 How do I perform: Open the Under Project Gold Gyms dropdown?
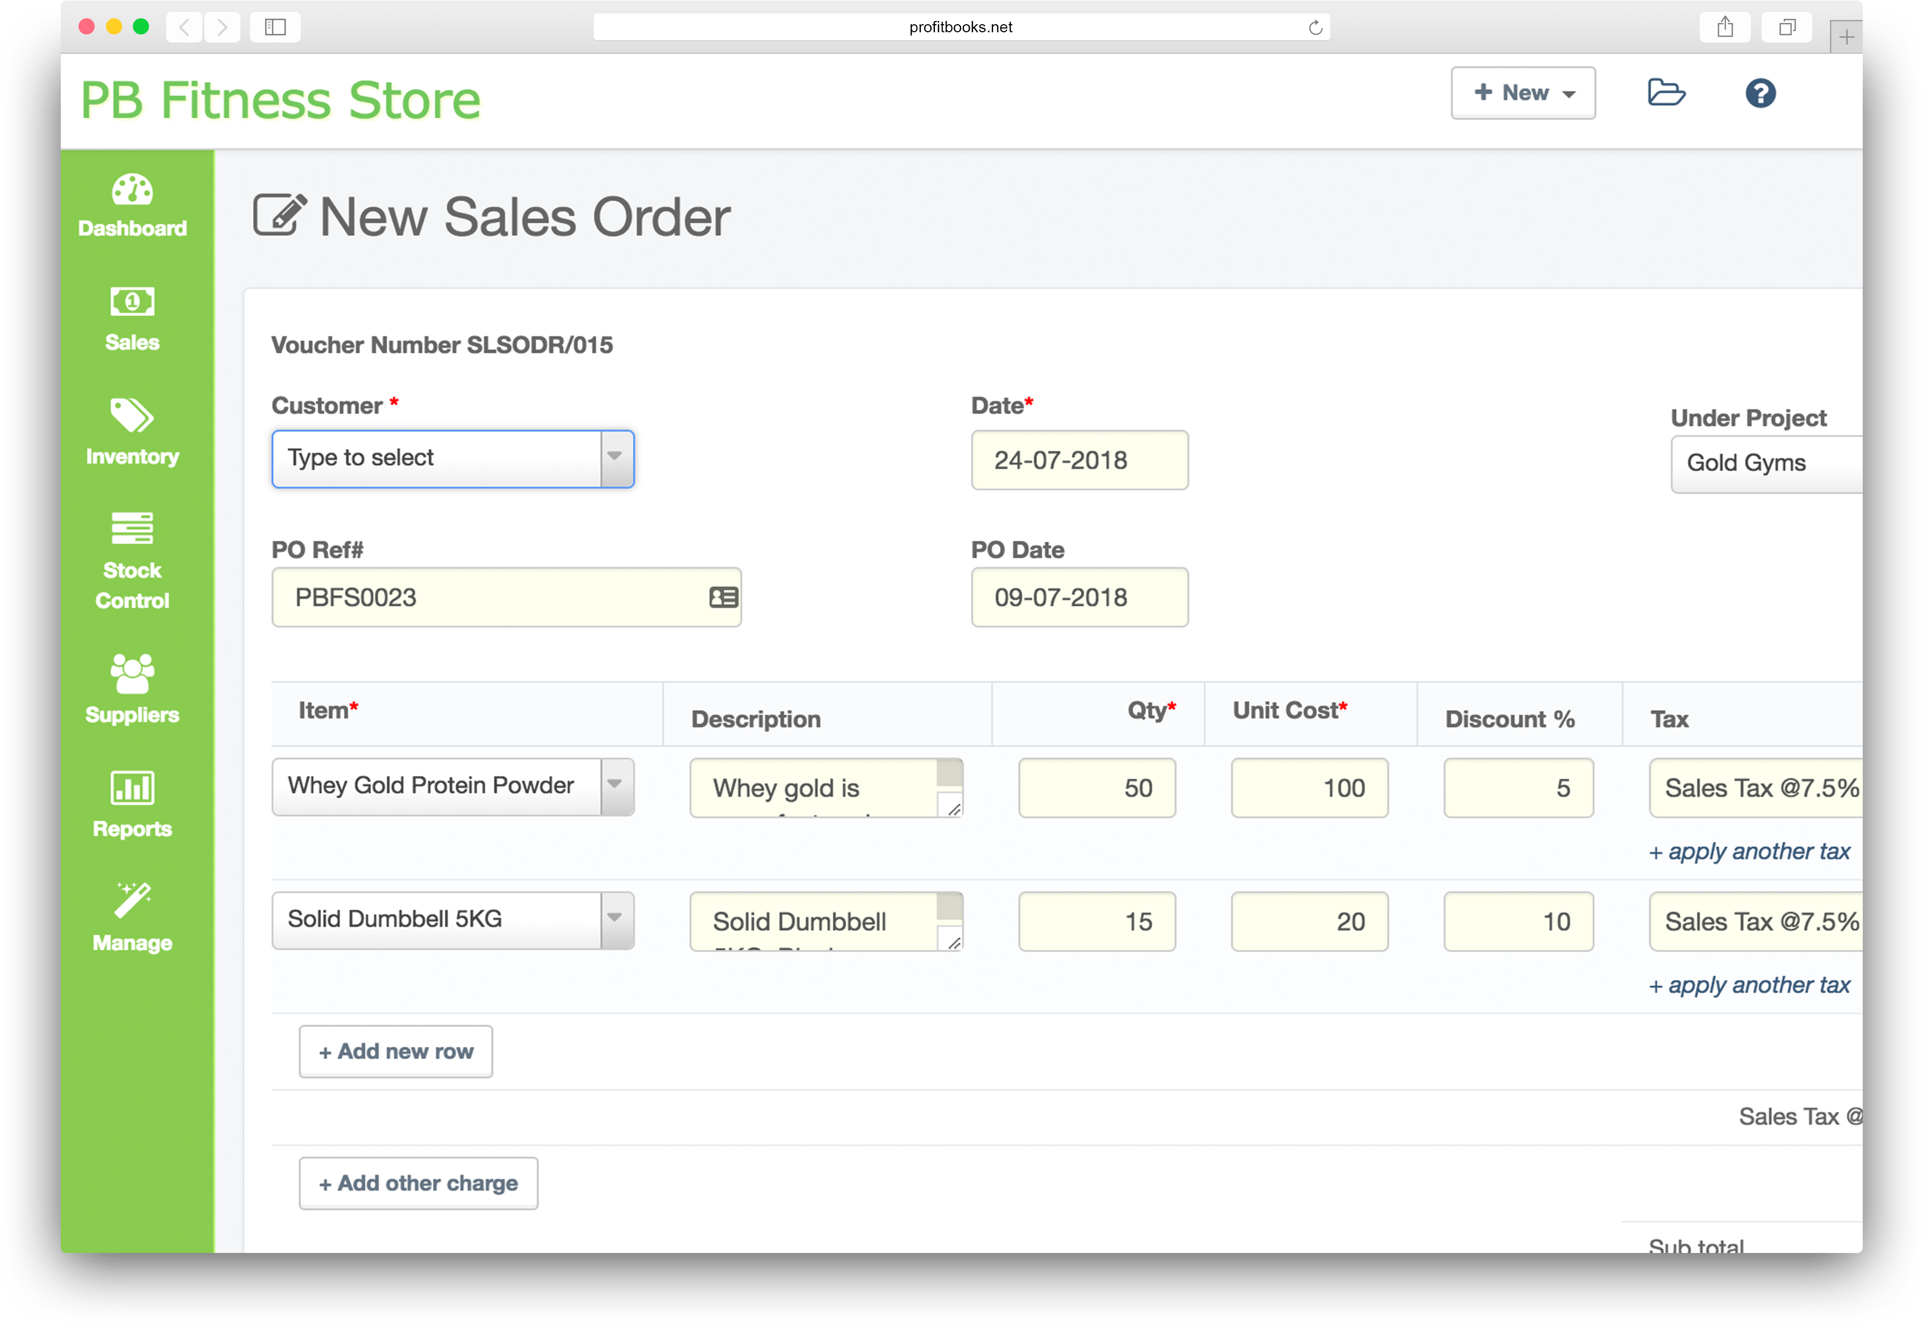click(1766, 464)
